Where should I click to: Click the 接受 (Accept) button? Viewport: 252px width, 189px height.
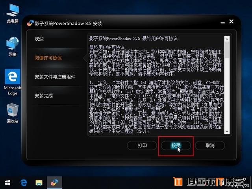point(176,145)
